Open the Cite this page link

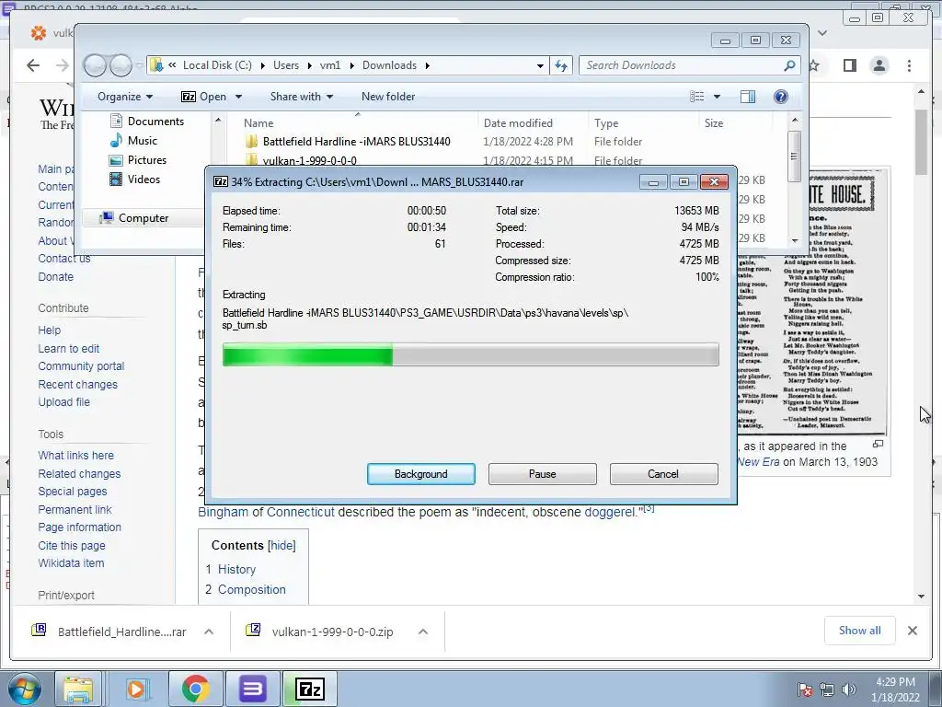[x=72, y=545]
